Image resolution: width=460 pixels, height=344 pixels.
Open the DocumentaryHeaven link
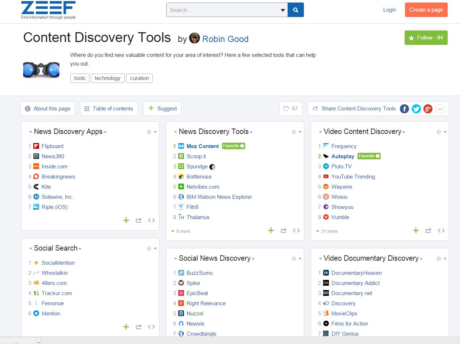(x=356, y=273)
